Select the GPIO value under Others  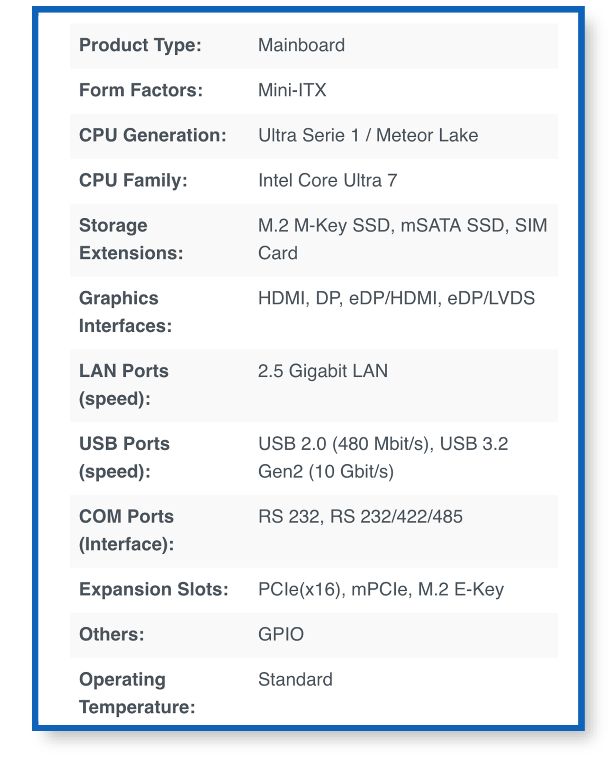coord(281,634)
